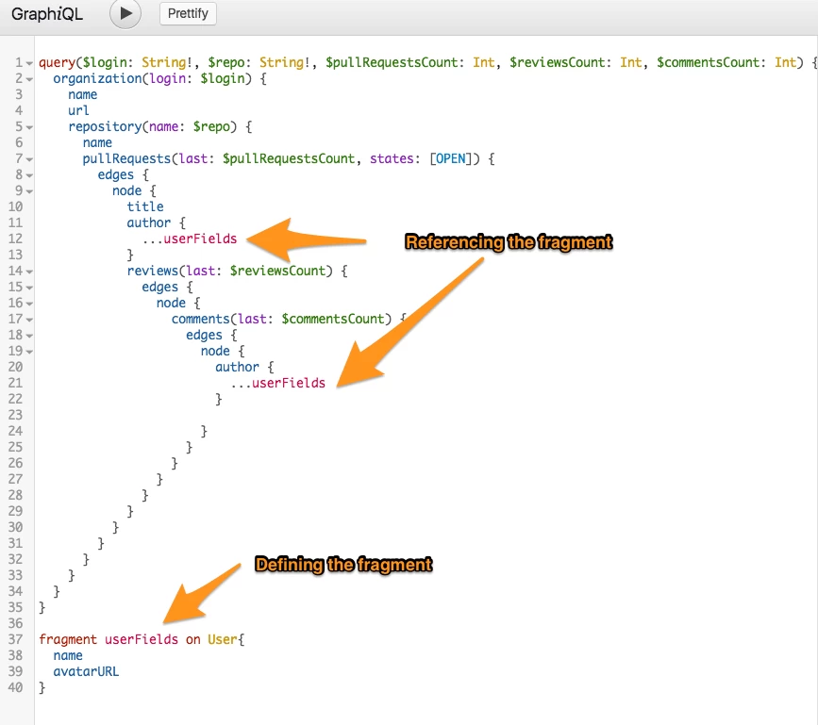818x725 pixels.
Task: Fold the fragment definition on line 37
Action: pyautogui.click(x=30, y=640)
